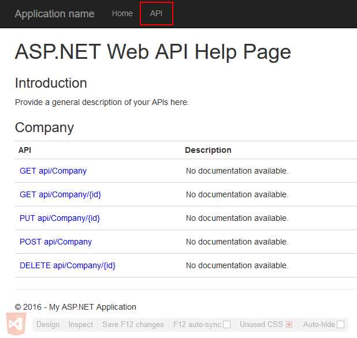Open the GET api/Company link
Viewport: 357px width, 338px height.
coord(53,171)
